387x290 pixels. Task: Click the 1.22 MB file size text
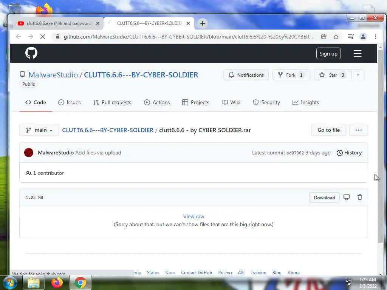[34, 197]
